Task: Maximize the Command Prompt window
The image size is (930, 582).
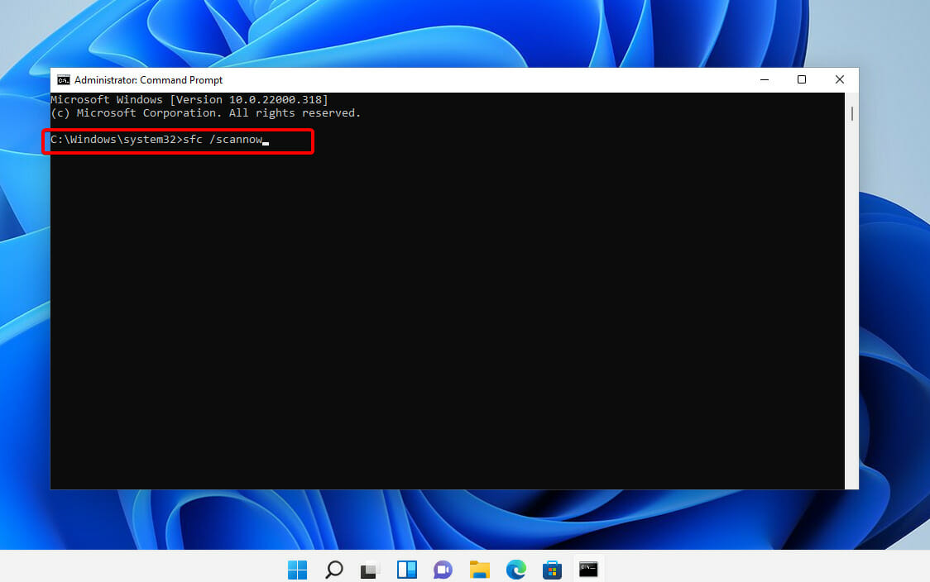Action: pyautogui.click(x=801, y=79)
